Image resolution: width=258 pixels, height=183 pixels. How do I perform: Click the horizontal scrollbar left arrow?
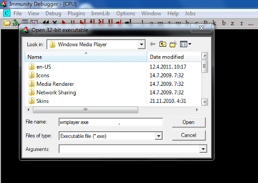(x=29, y=110)
